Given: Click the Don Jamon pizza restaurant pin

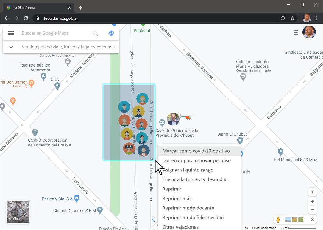Looking at the screenshot, I should pyautogui.click(x=31, y=84).
